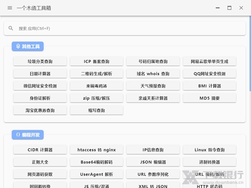The width and height of the screenshot is (251, 188).
Task: Open Linux 指令查询 tool
Action: pyautogui.click(x=210, y=150)
